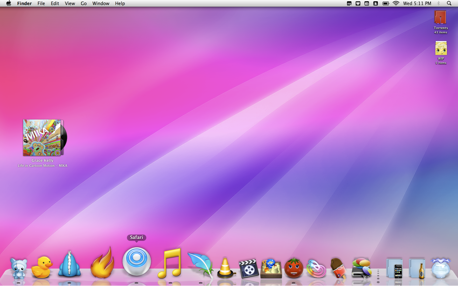Image resolution: width=458 pixels, height=286 pixels.
Task: Open the iPhone folder stack in dock
Action: (394, 269)
